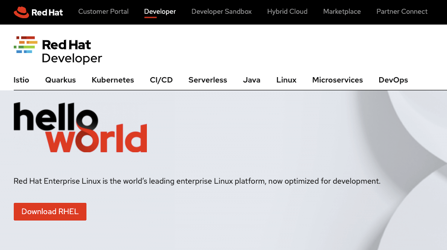Open the Microservices topic
This screenshot has height=250, width=447.
tap(337, 80)
